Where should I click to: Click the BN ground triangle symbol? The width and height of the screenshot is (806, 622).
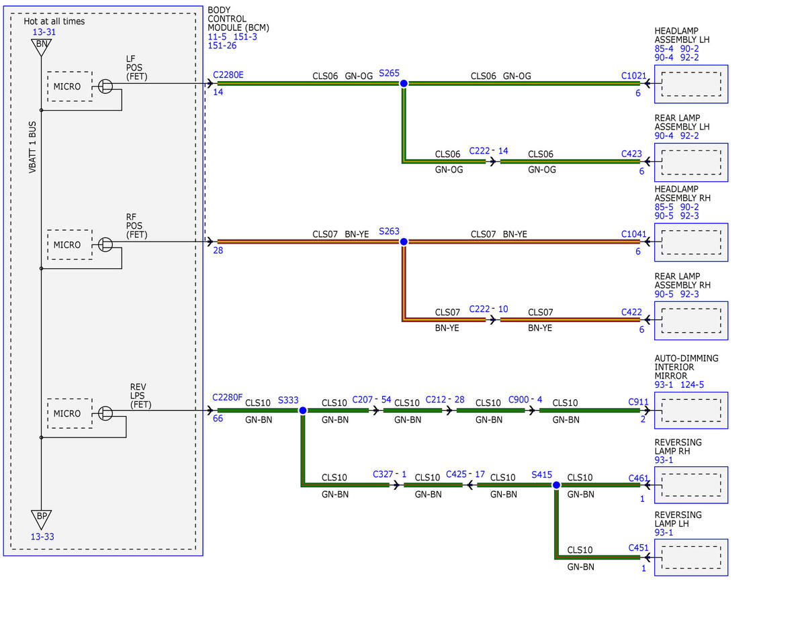point(41,46)
